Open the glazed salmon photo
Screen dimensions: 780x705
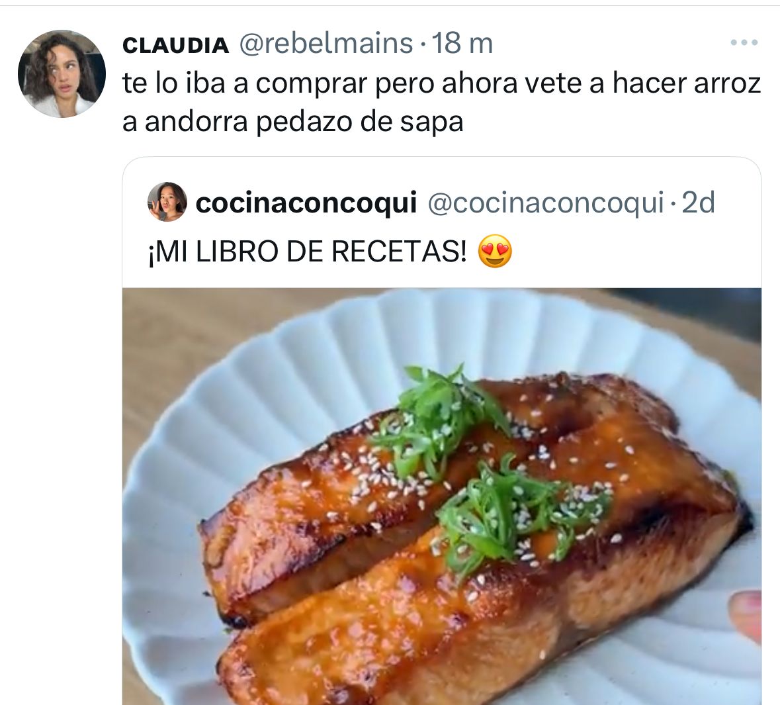pos(442,496)
